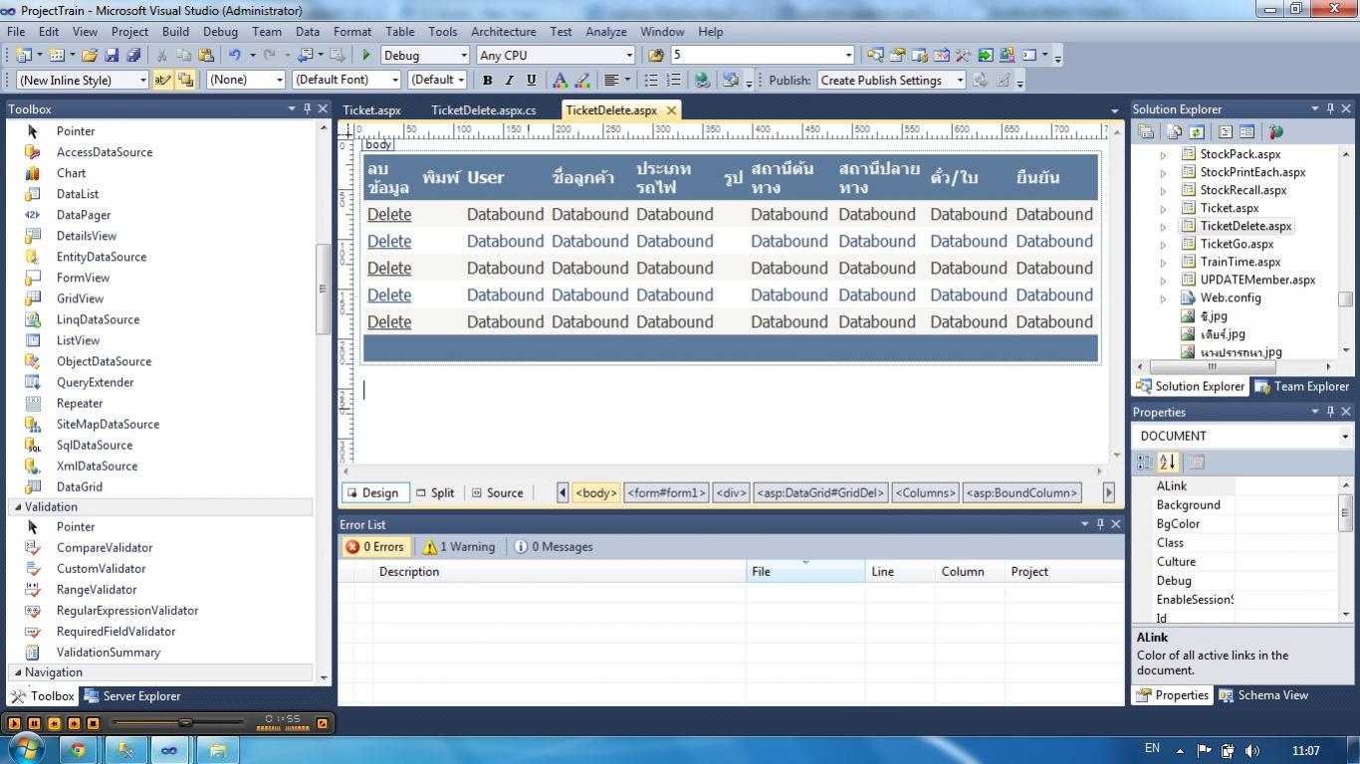Select the SqlDataSource control in Toolbox
Viewport: 1360px width, 764px height.
(x=95, y=445)
